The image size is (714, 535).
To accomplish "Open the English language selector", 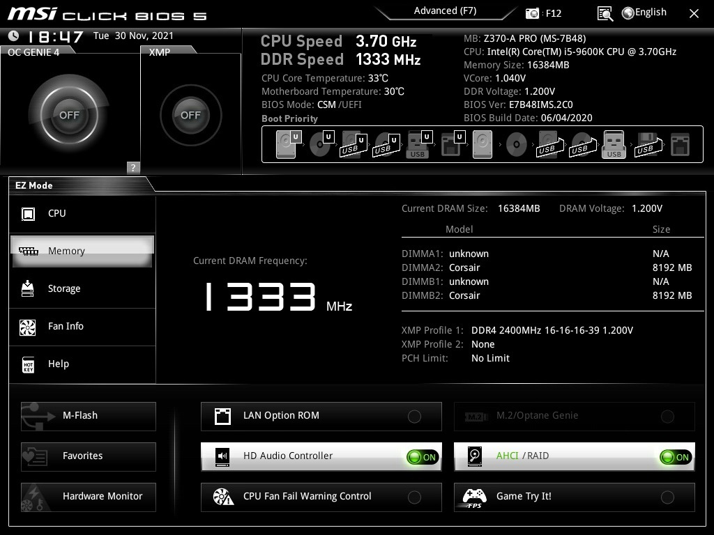I will click(644, 13).
